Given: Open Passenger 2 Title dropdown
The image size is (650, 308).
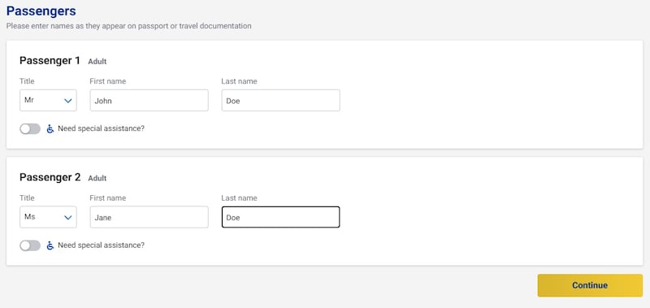Looking at the screenshot, I should (48, 217).
